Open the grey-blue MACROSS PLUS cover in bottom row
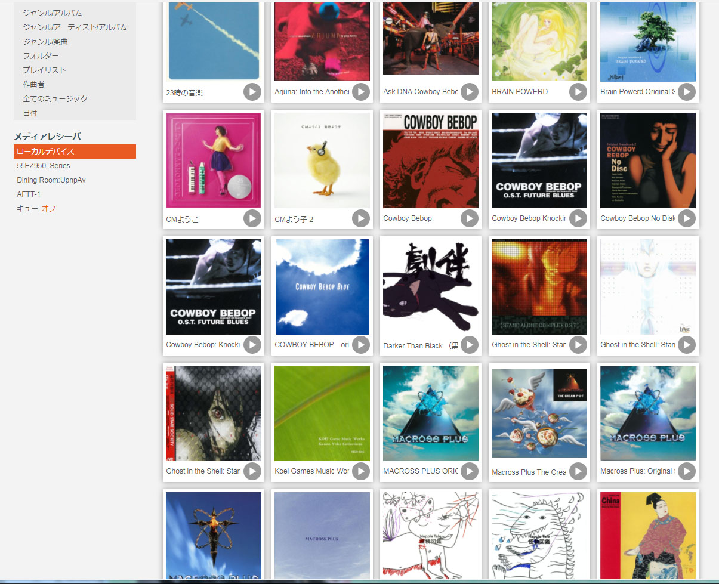The image size is (719, 584). (322, 535)
